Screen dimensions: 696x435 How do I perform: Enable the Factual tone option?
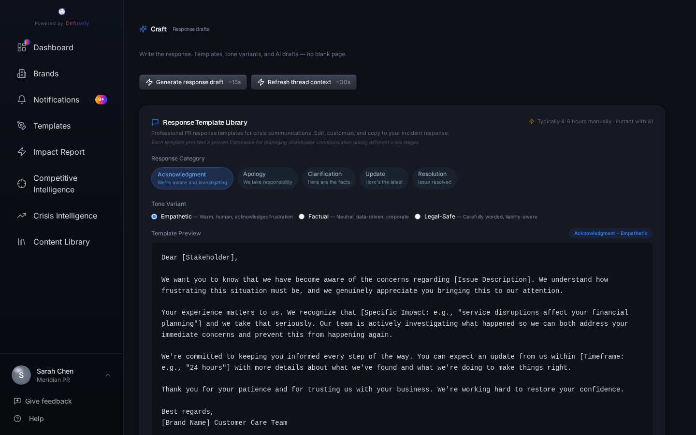click(x=302, y=217)
